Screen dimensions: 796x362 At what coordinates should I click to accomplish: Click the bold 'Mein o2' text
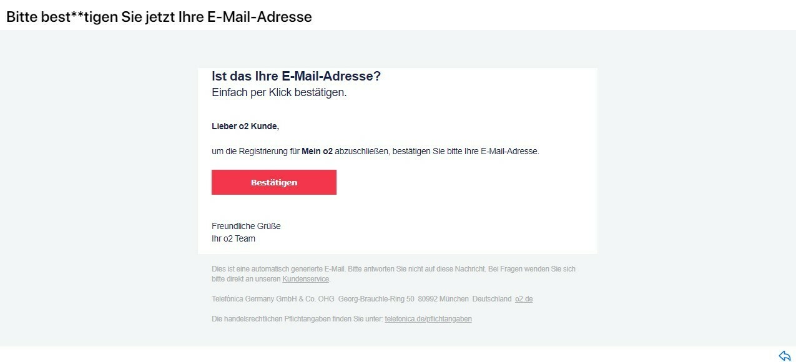point(317,151)
